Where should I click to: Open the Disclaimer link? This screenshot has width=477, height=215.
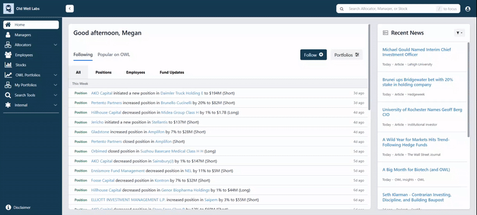22,207
